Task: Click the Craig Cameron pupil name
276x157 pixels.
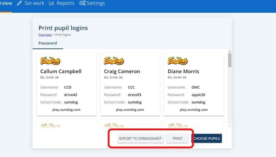Action: (122, 72)
